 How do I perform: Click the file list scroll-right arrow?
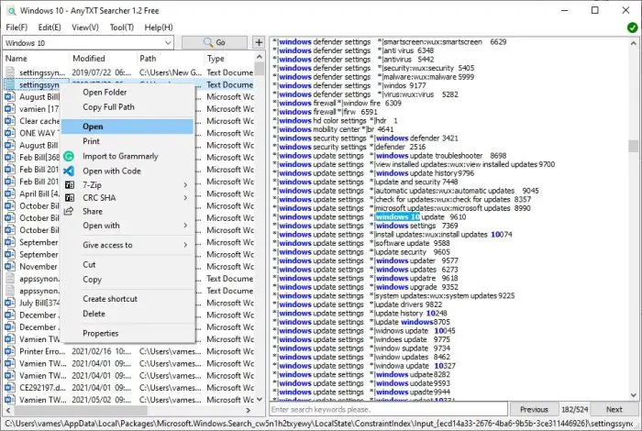(248, 410)
